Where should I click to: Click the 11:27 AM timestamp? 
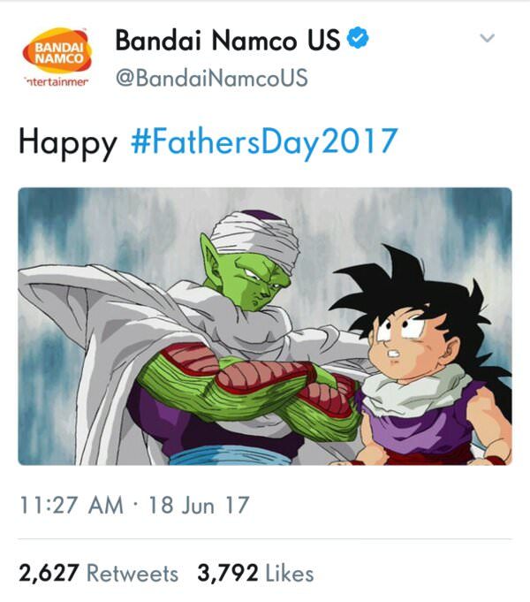tap(71, 506)
